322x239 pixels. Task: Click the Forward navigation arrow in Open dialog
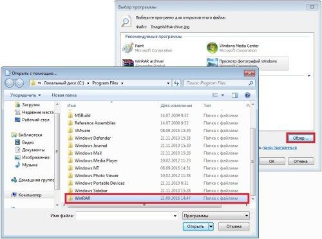[x=19, y=83]
